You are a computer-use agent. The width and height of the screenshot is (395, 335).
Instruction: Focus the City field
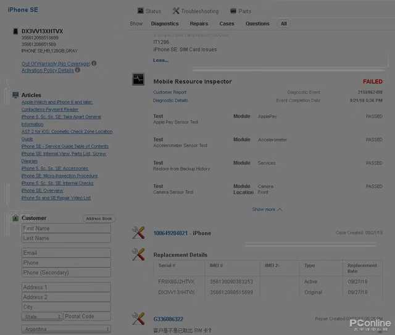67,307
